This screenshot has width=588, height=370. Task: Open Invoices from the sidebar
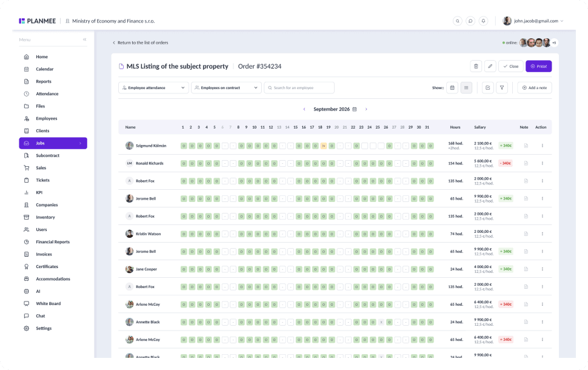[x=44, y=254]
